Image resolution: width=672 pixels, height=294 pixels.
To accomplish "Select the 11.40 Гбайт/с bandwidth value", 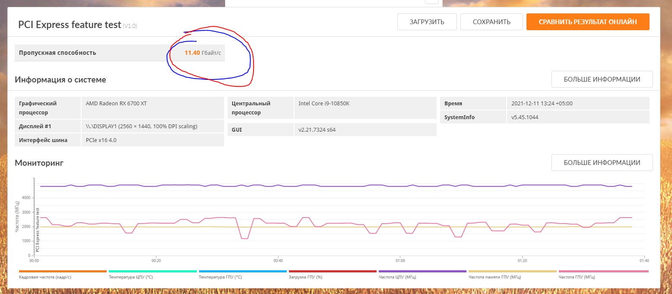I will pos(203,53).
